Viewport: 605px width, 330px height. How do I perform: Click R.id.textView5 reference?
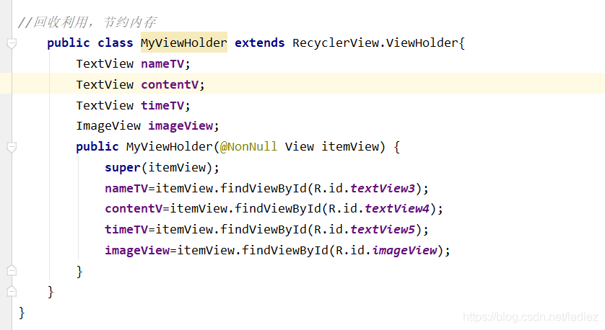pyautogui.click(x=365, y=230)
